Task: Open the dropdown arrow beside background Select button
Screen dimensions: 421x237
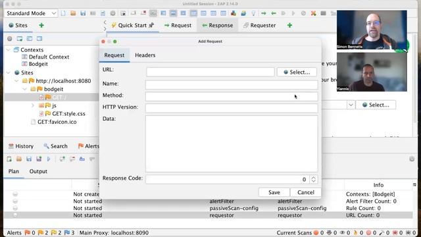Action: click(351, 105)
